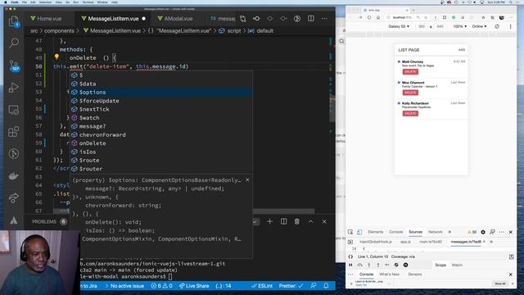Open the What's New drawer tab
The image size is (524, 295).
tap(390, 275)
